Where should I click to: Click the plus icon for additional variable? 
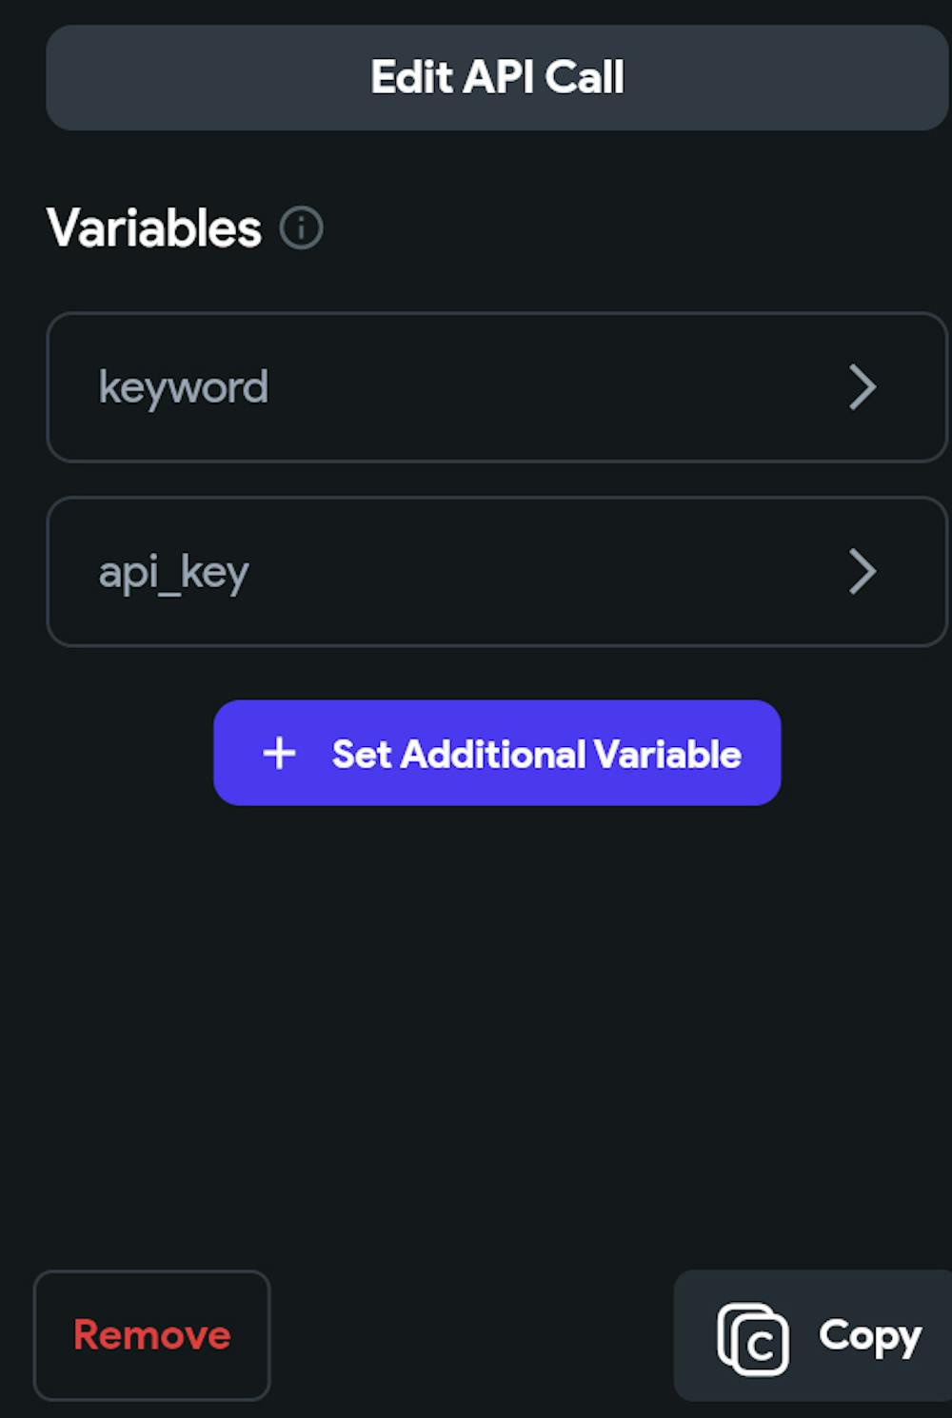coord(279,753)
